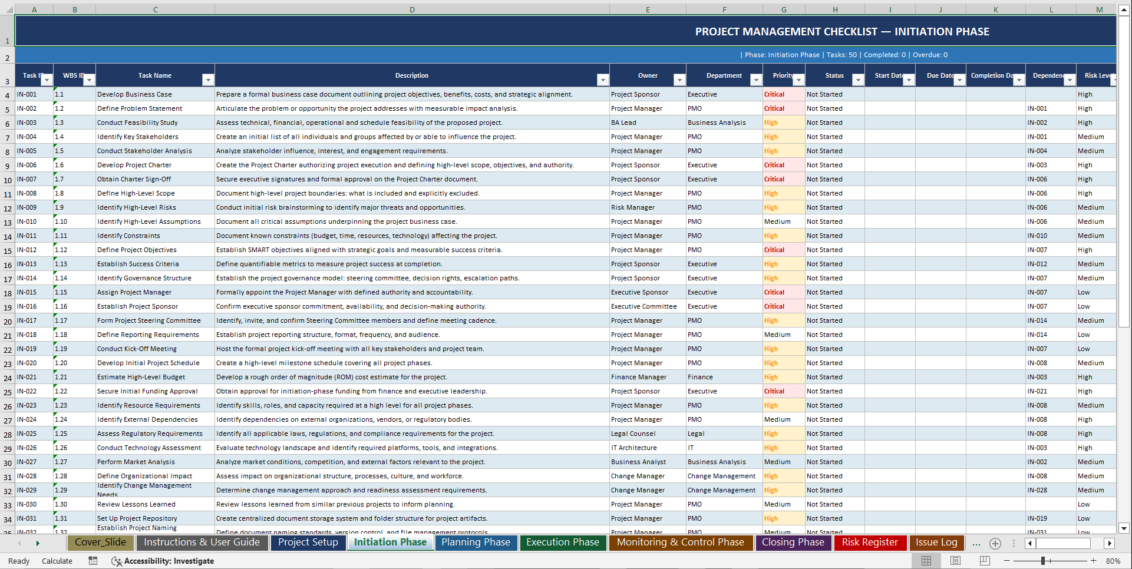Screen dimensions: 1132x569
Task: Select row 10 header
Action: (8, 180)
